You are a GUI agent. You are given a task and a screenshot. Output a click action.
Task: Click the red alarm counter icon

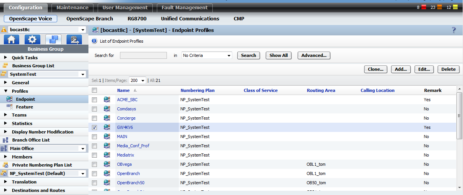pos(424,7)
